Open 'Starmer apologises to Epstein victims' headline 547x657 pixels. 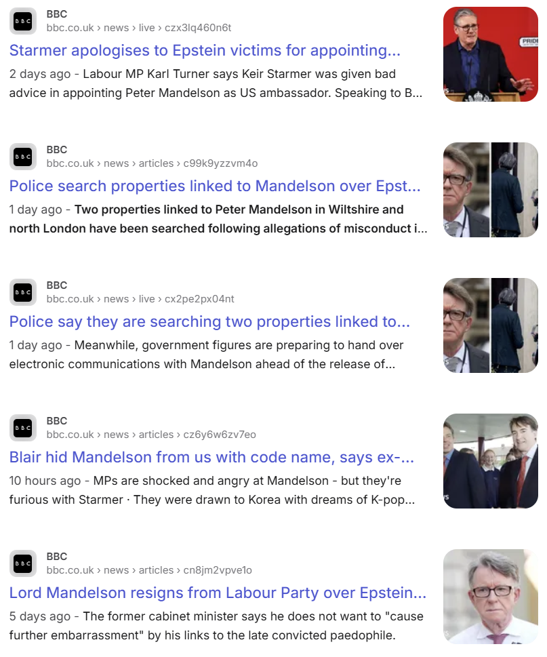(x=205, y=50)
